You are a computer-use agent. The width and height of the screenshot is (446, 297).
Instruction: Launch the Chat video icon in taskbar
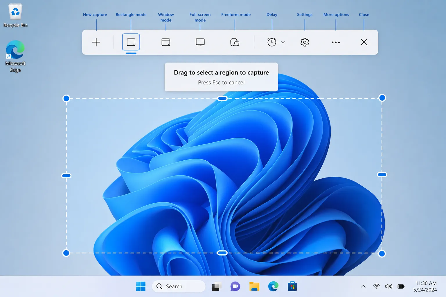coord(235,287)
